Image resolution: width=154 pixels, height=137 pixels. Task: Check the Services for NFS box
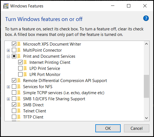point(14,87)
